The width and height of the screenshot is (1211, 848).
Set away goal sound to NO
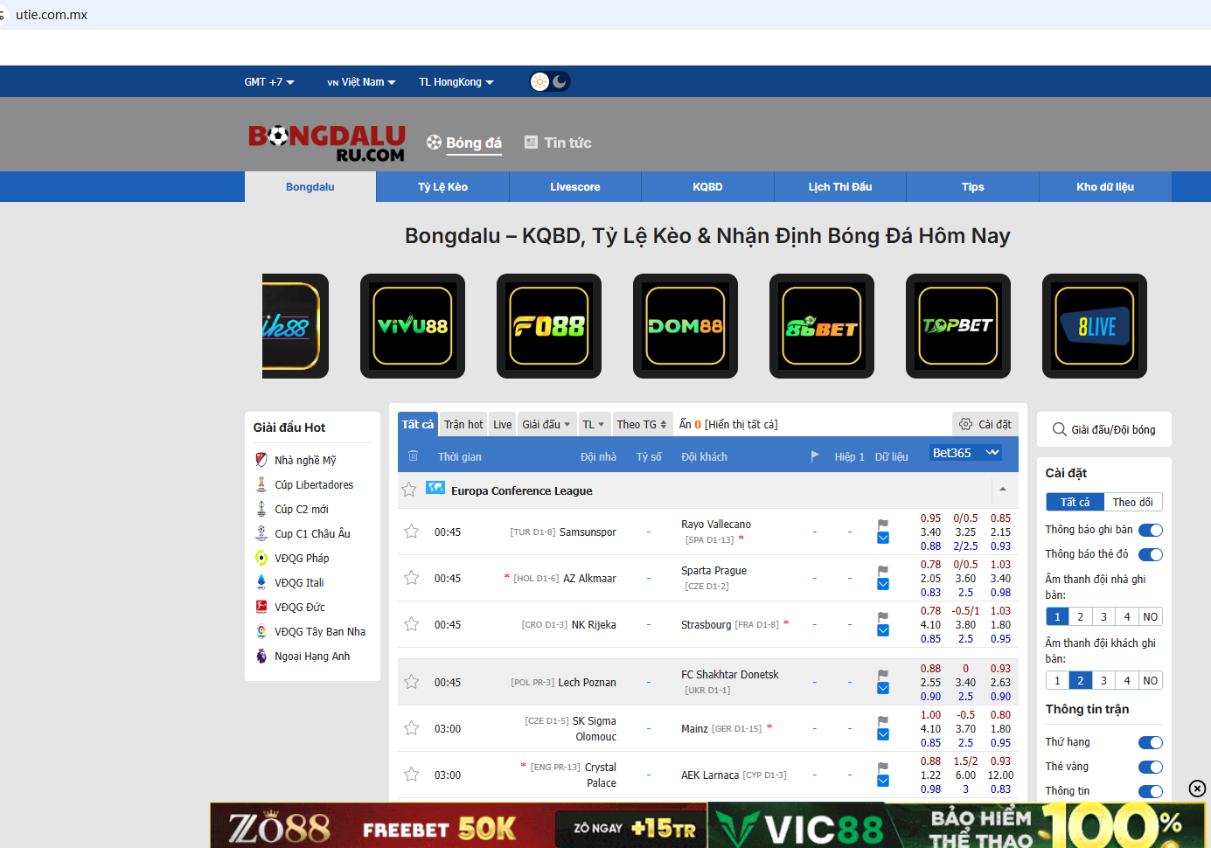click(x=1151, y=680)
